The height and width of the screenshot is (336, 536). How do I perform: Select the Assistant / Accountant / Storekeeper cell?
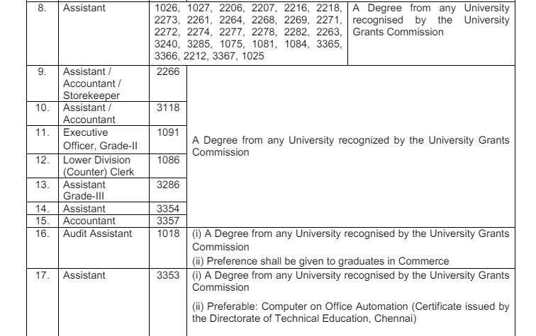point(91,83)
